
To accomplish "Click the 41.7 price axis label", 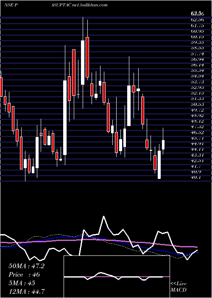I will 196,166.
